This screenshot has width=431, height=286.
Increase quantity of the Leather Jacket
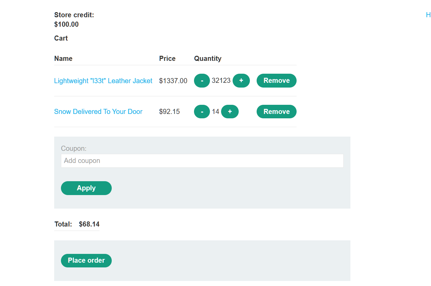[241, 81]
